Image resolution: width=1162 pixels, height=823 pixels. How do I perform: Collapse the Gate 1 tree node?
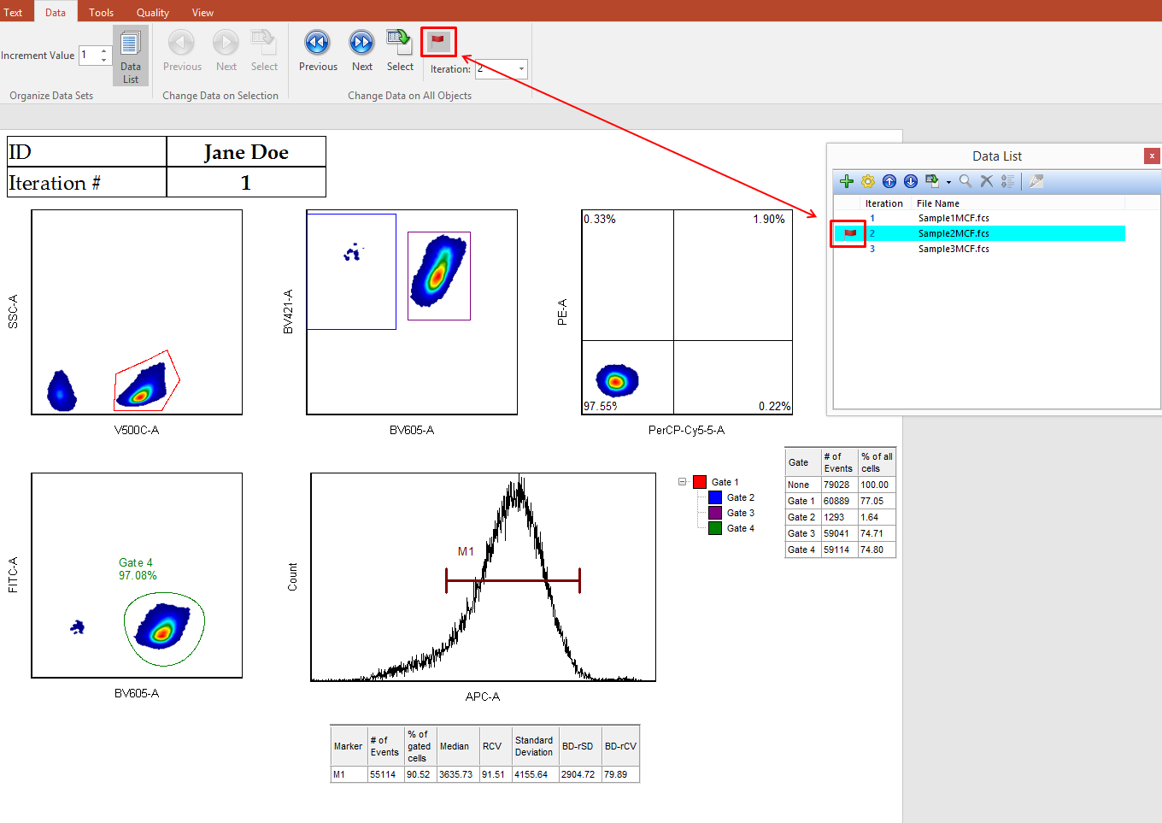tap(683, 482)
